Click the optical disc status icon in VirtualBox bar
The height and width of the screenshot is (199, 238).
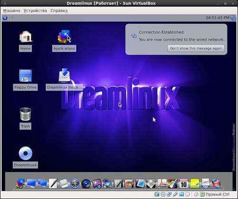pos(163,194)
